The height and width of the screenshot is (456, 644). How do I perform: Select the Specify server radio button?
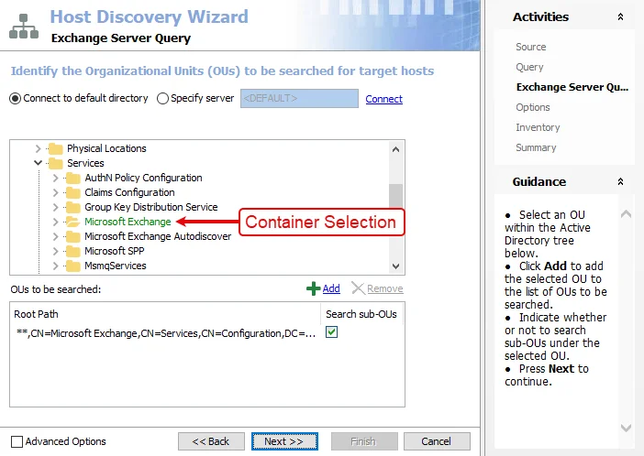[162, 98]
